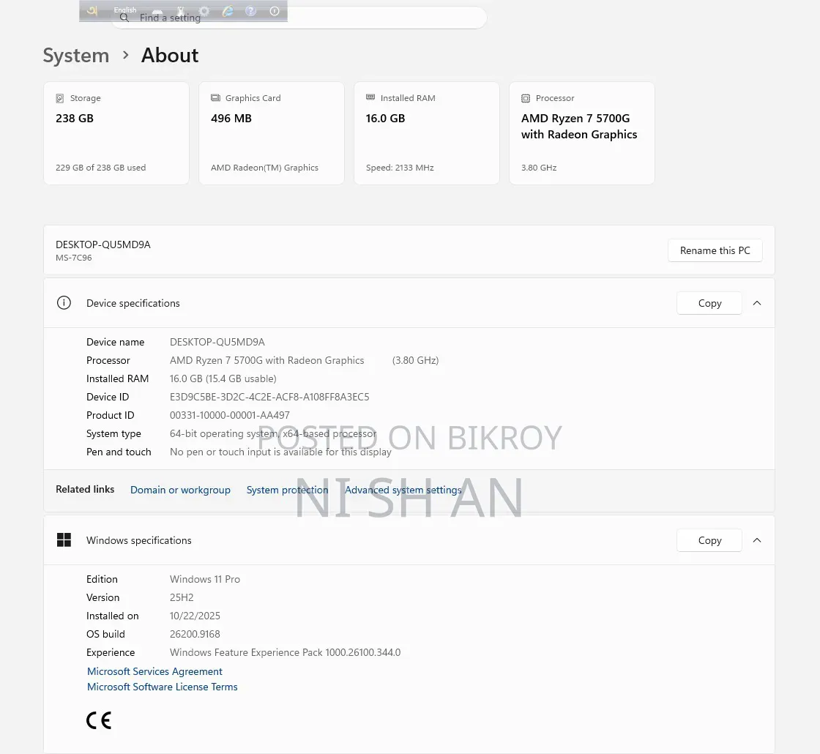Select the device name DESKTOP-QU5MD9A value
The height and width of the screenshot is (754, 820).
coord(217,342)
